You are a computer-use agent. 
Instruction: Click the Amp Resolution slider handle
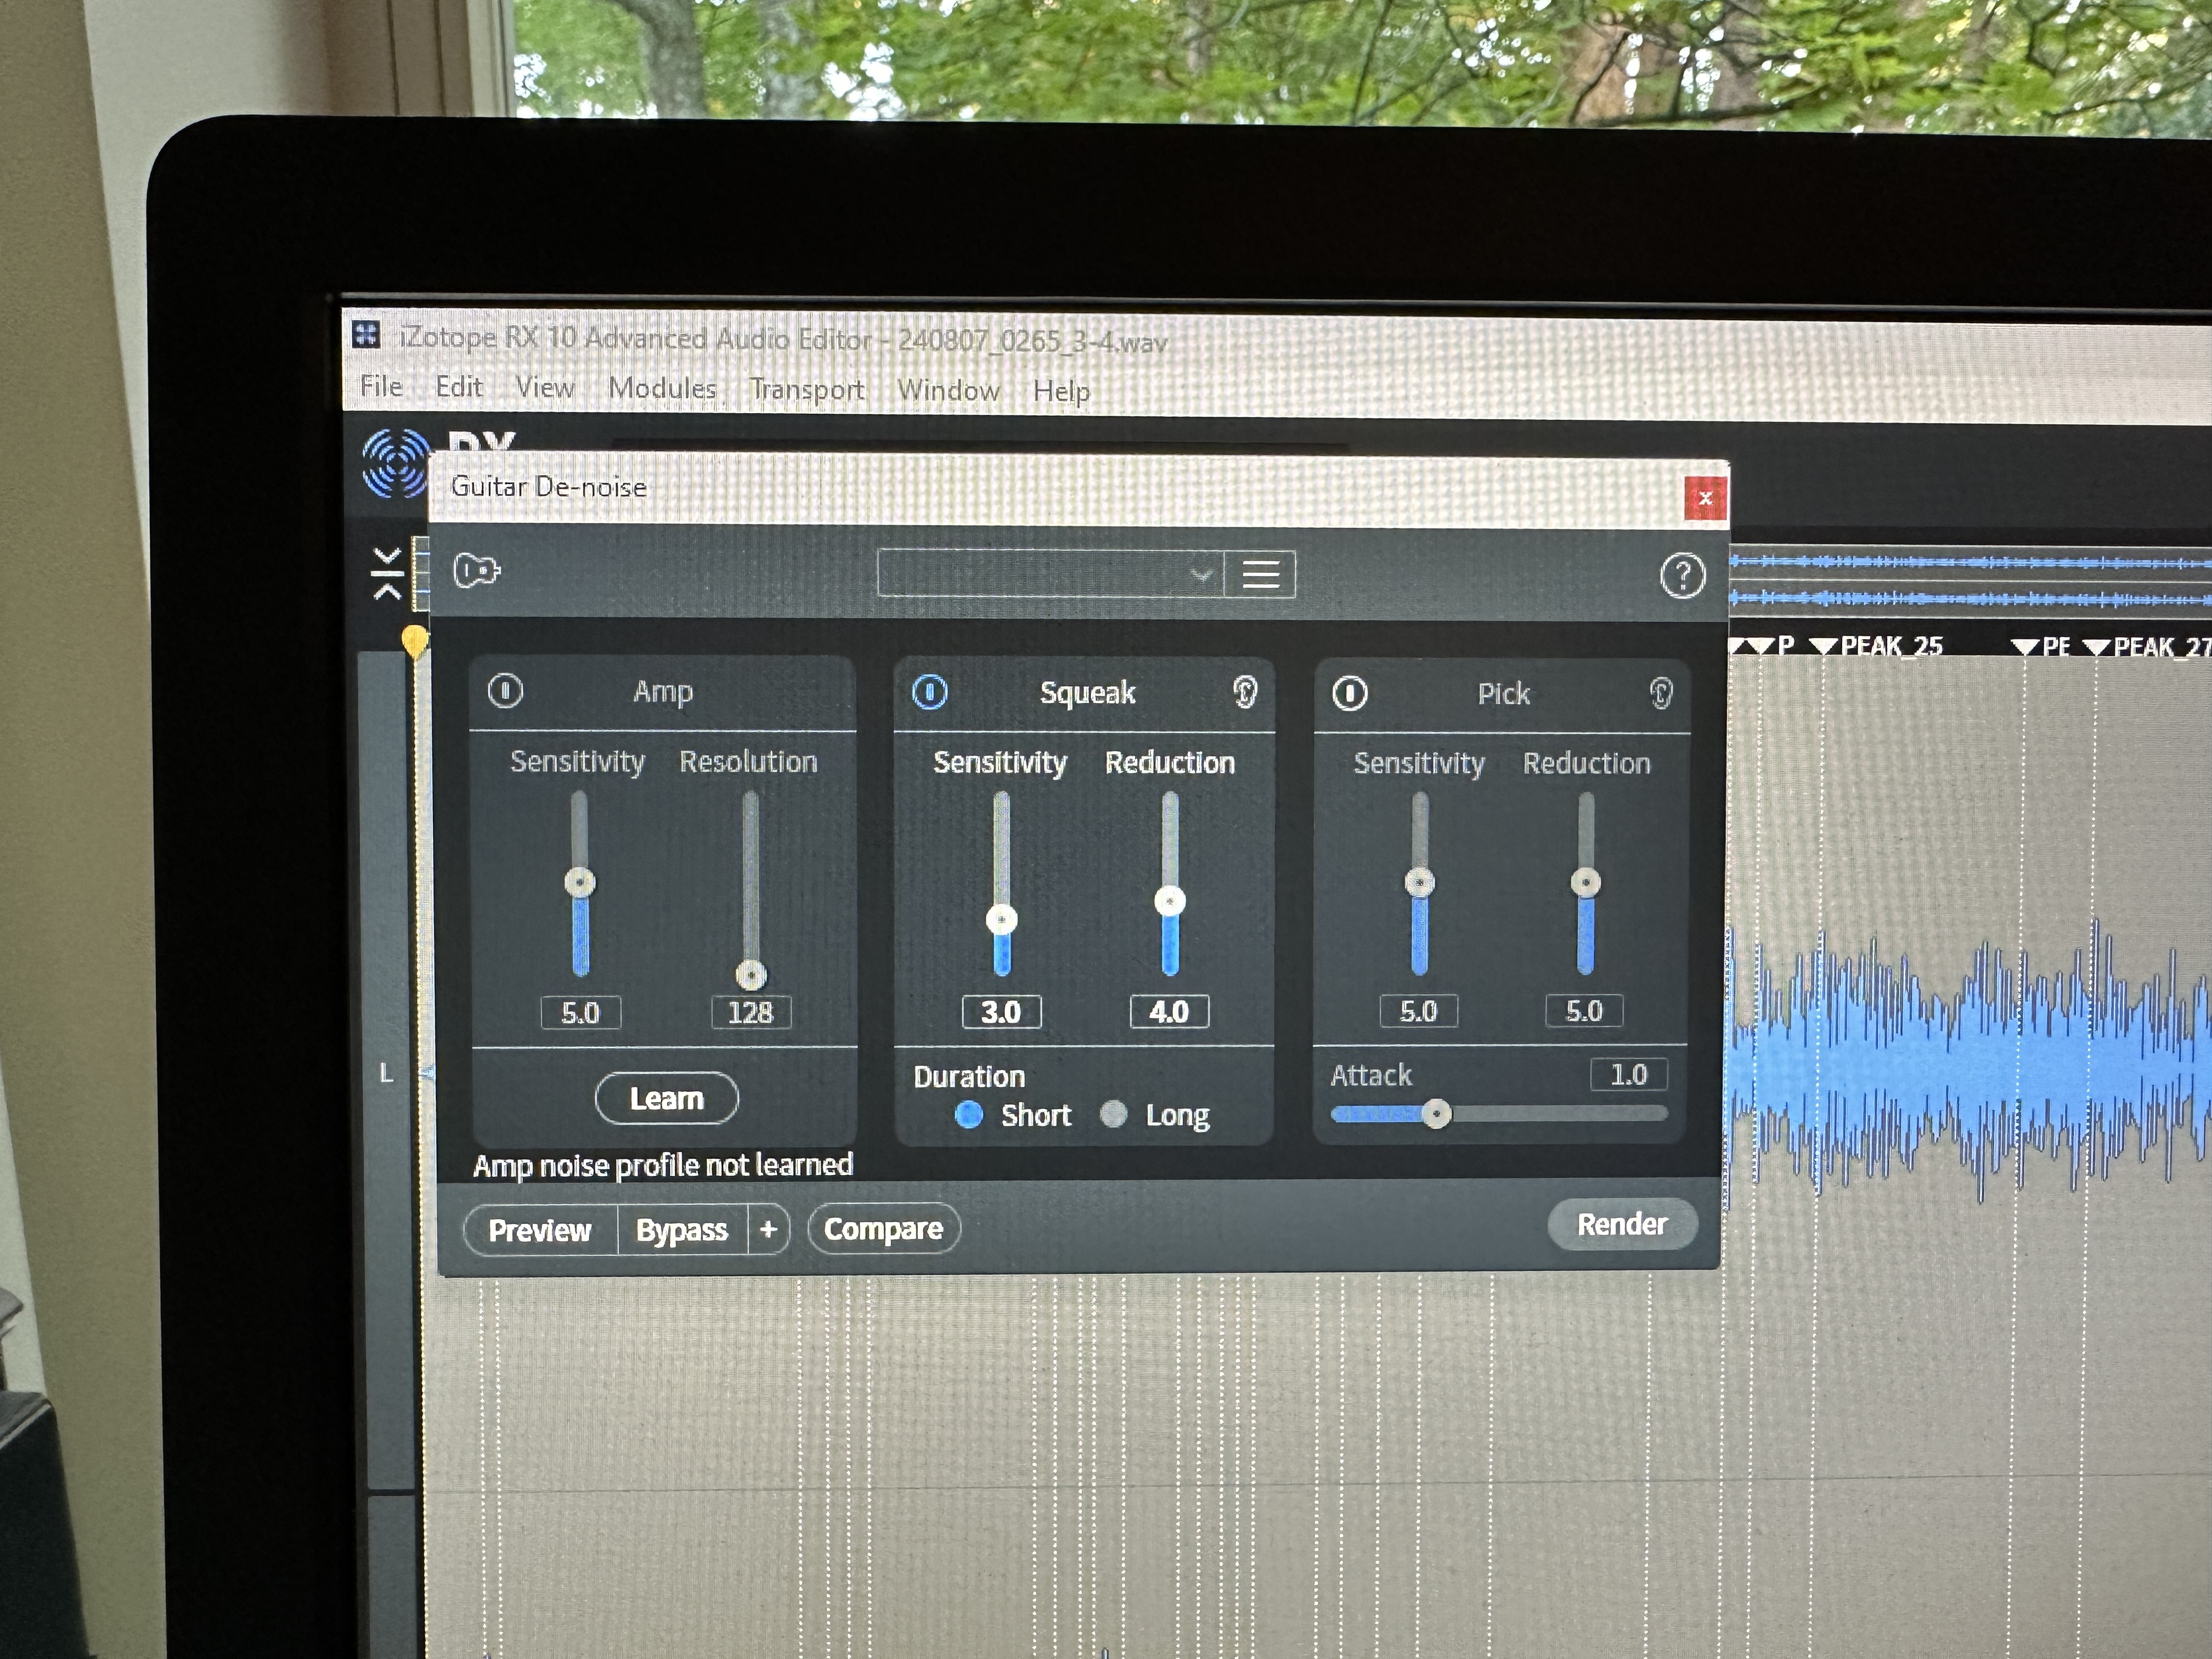(751, 974)
